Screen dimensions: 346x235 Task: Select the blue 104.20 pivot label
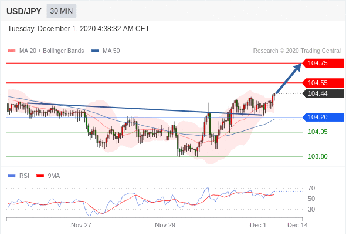[323, 117]
